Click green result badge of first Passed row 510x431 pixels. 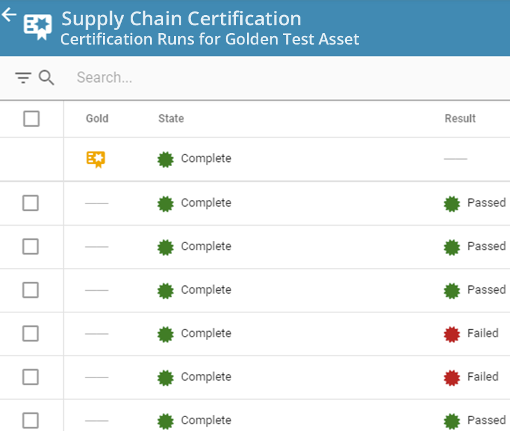(452, 204)
